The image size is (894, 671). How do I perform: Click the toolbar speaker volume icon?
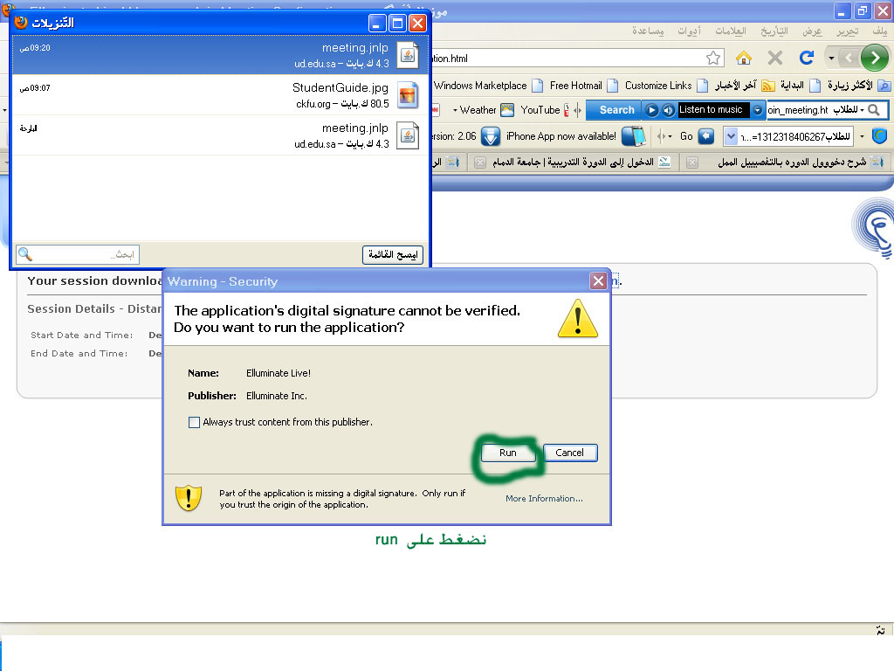pyautogui.click(x=668, y=110)
